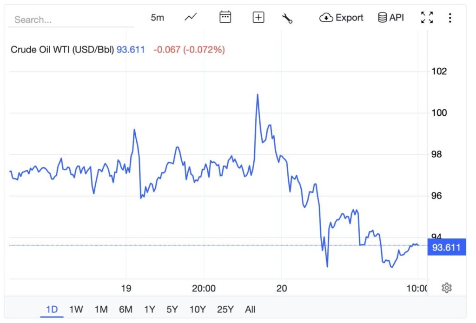
Task: Activate the 25Y range option
Action: point(225,309)
